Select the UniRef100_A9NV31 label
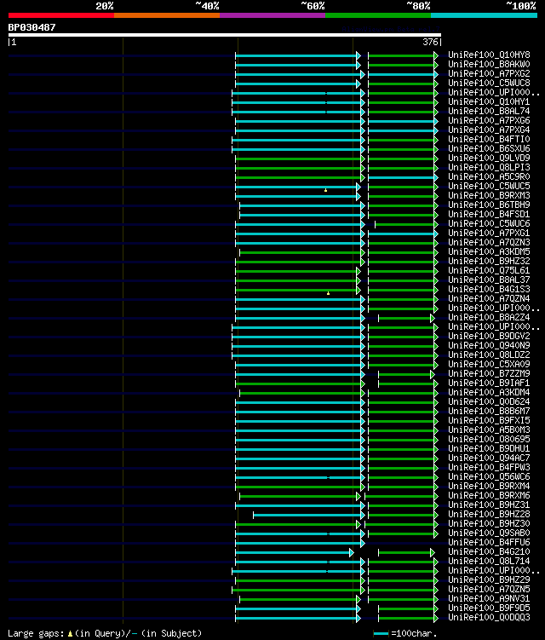 coord(489,599)
